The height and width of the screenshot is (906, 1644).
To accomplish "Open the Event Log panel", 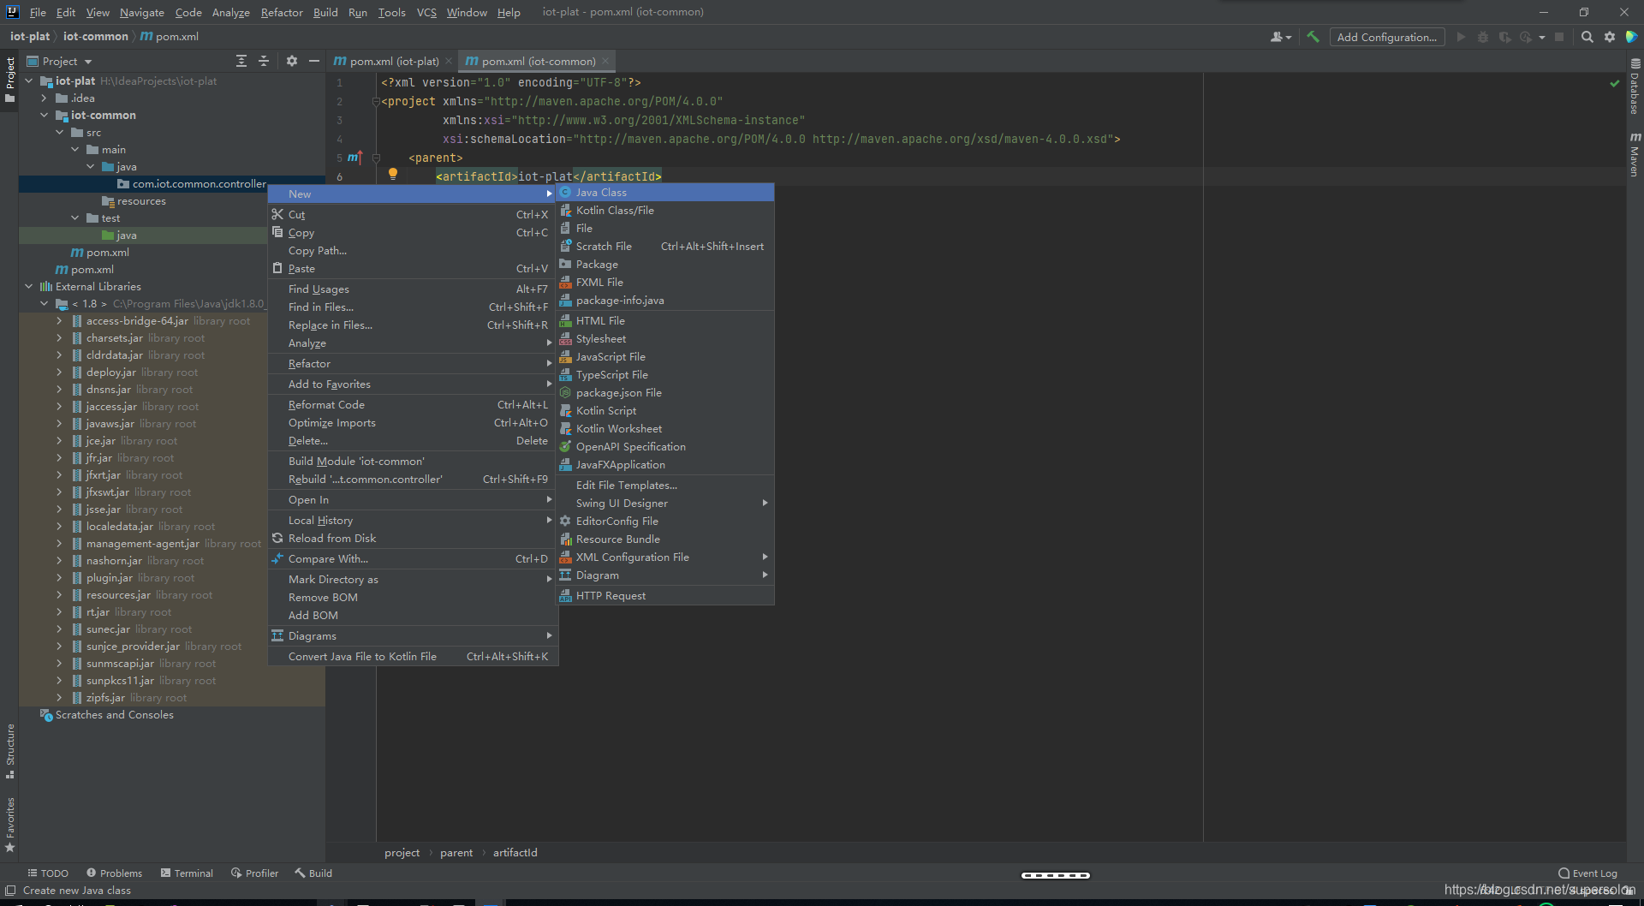I will click(x=1588, y=873).
